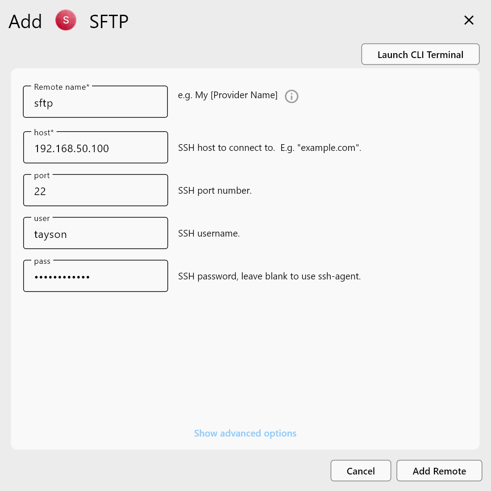Expand advanced options via the blue link
The height and width of the screenshot is (491, 491).
point(245,433)
